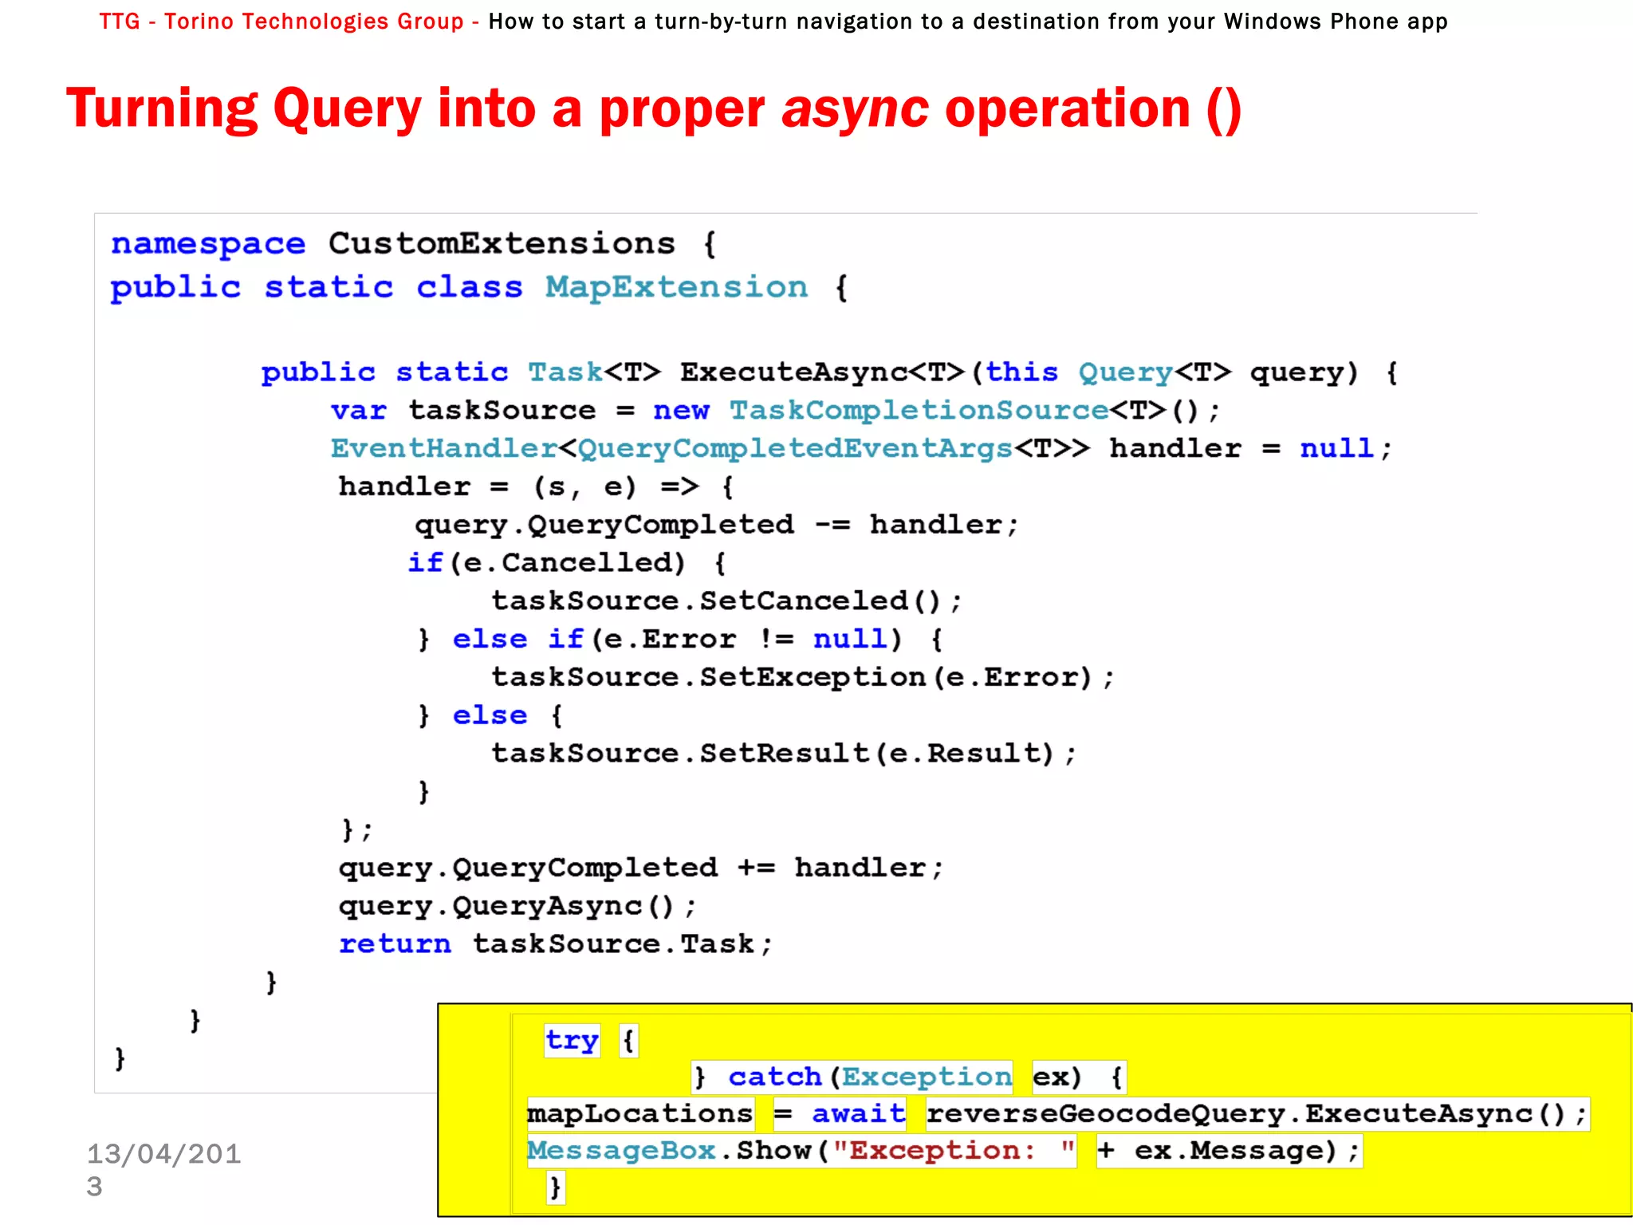Click the slide date '13/04/2013'
Image resolution: width=1633 pixels, height=1225 pixels.
163,1170
